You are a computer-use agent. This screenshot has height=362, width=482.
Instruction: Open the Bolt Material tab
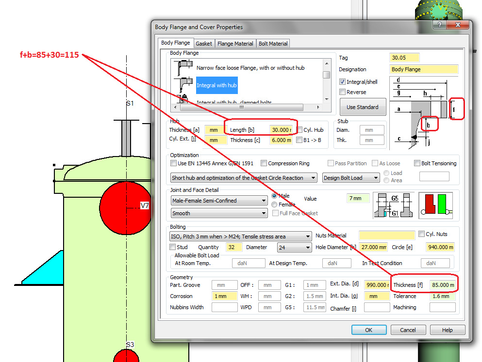[x=273, y=44]
